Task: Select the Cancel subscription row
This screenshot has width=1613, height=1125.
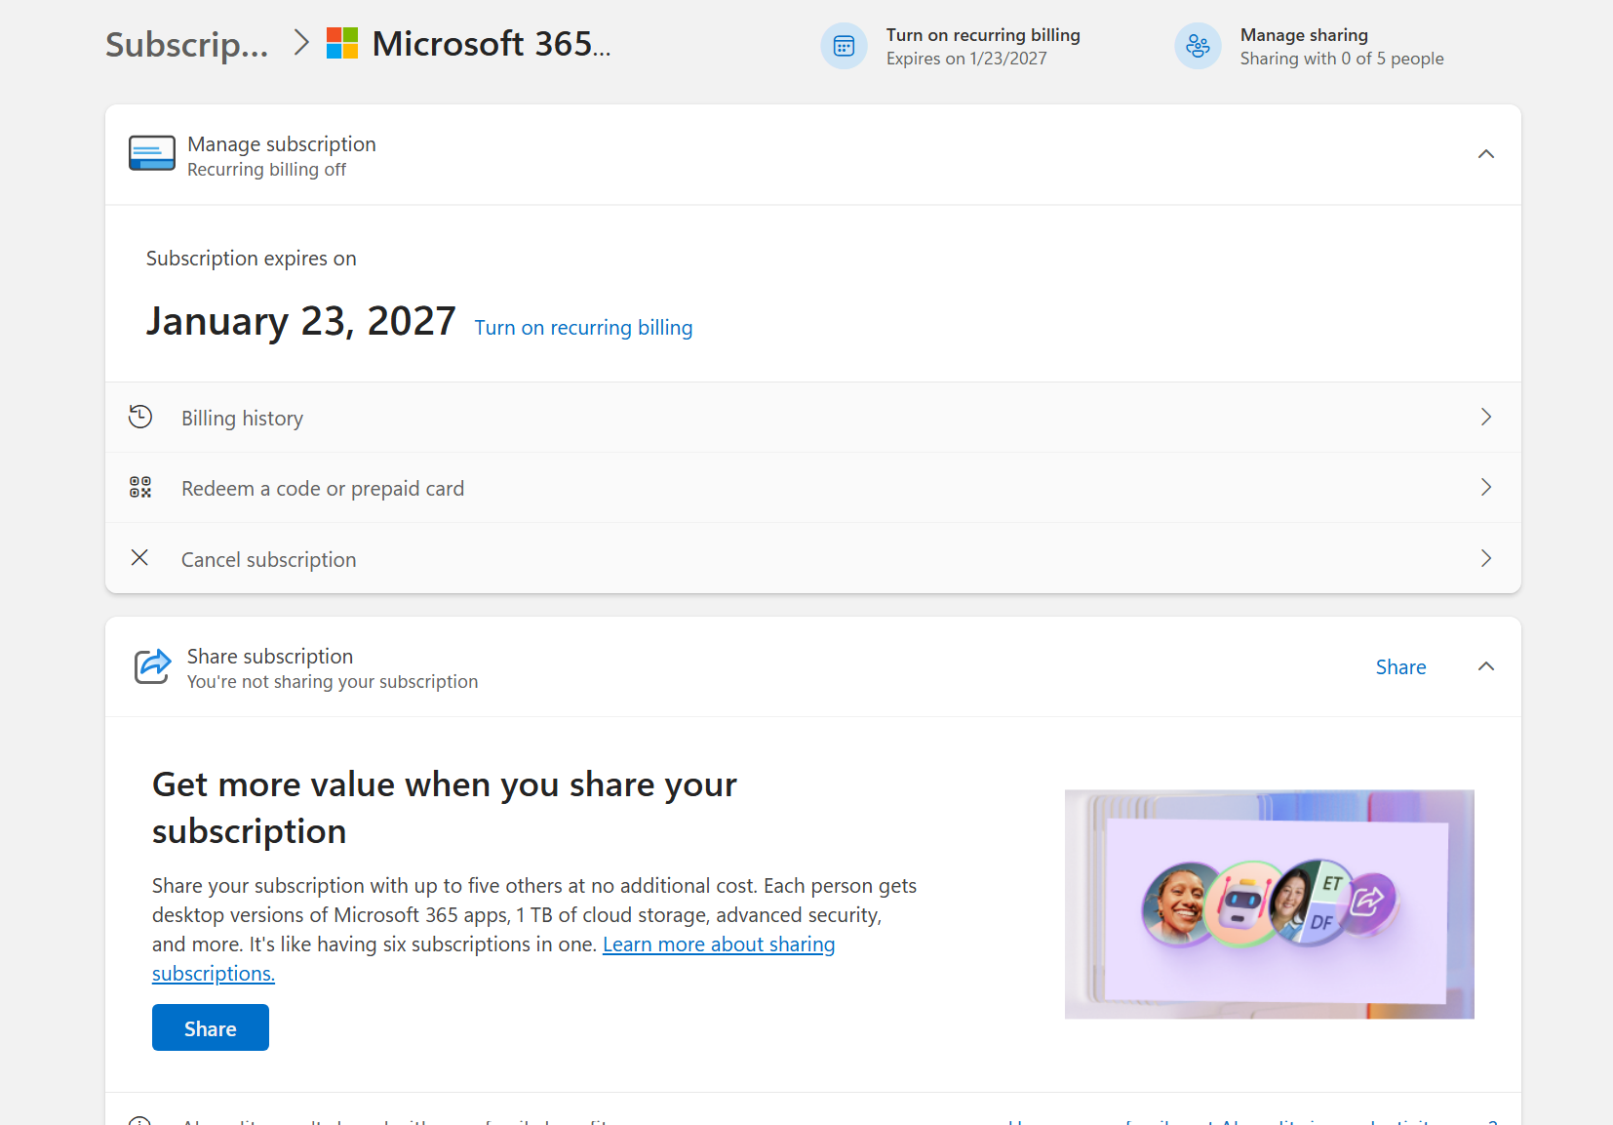Action: click(x=269, y=560)
